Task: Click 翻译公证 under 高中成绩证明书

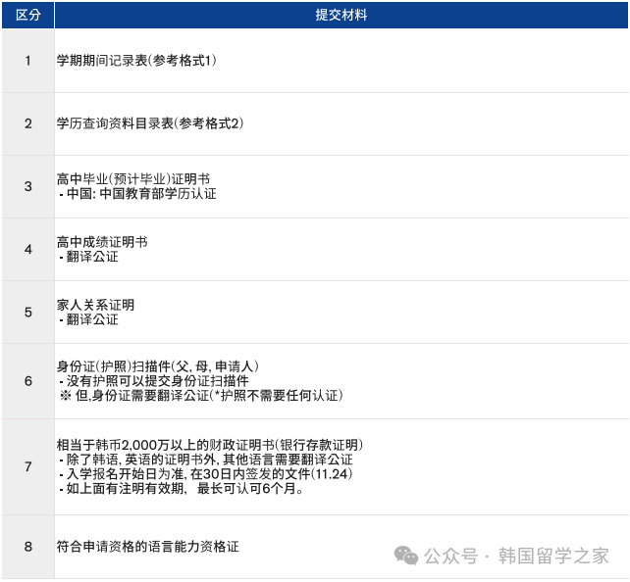Action: pyautogui.click(x=88, y=257)
